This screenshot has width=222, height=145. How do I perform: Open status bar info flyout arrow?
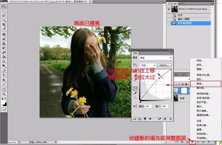coord(56,142)
